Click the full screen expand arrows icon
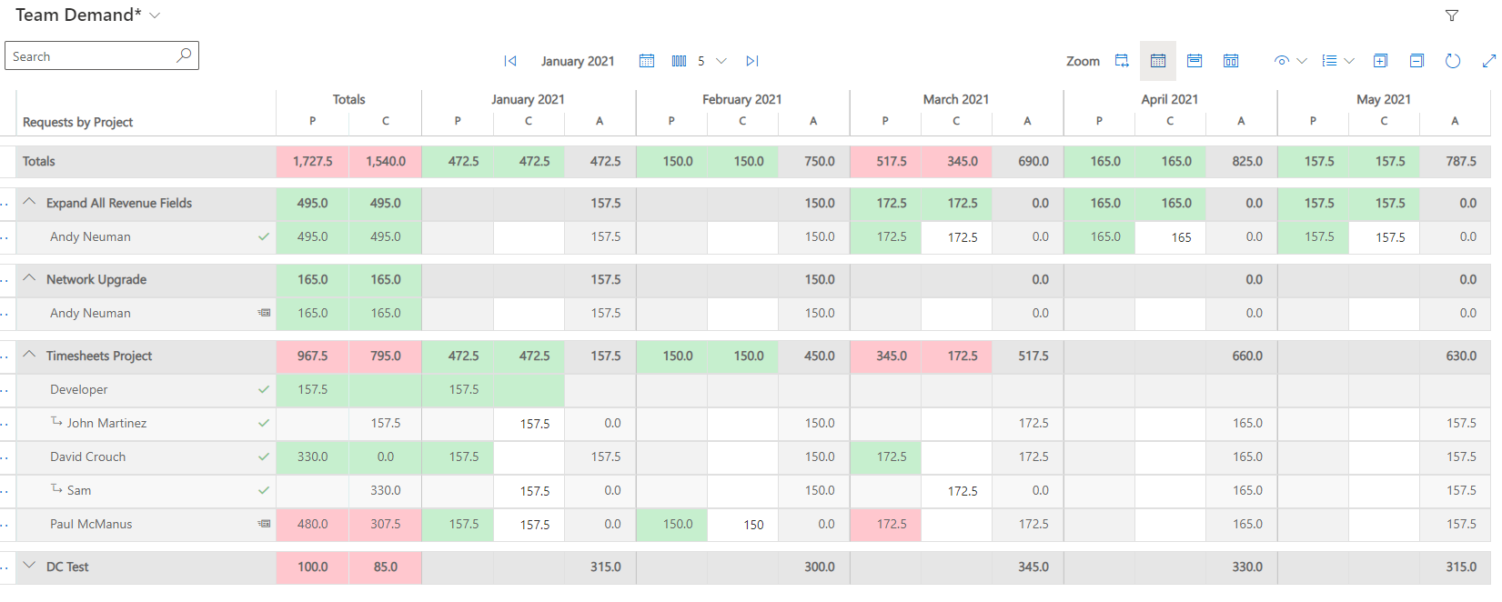Screen dimensions: 1502x602 click(1488, 61)
